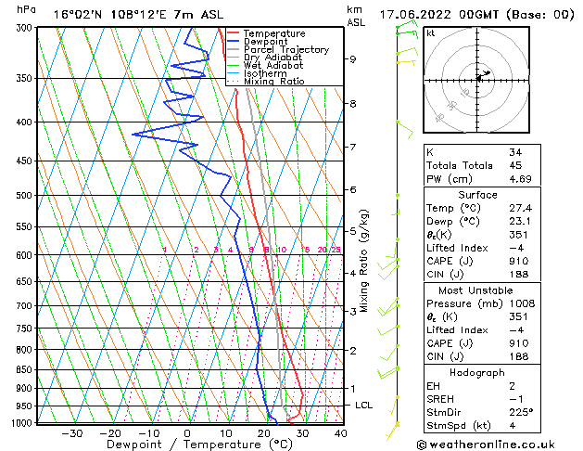
Task: Click the 600 hPa pressure label
Action: [x=26, y=255]
